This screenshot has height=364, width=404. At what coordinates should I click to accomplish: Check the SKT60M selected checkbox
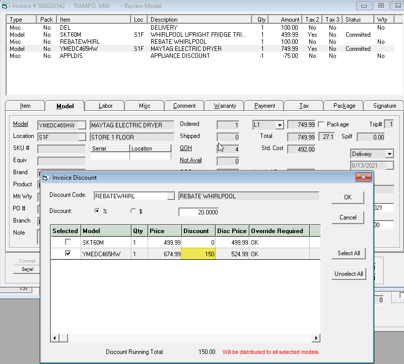(x=68, y=242)
